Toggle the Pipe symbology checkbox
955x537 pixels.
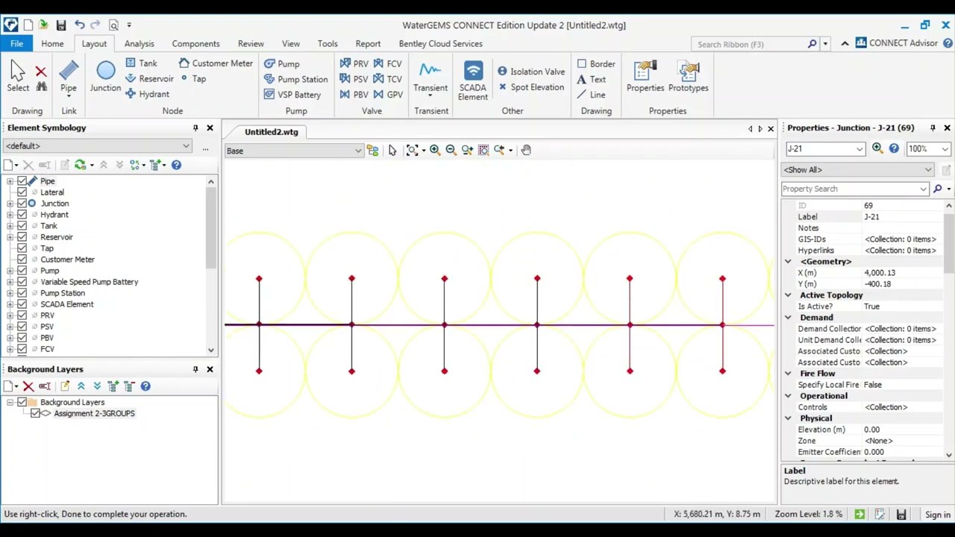pos(22,181)
